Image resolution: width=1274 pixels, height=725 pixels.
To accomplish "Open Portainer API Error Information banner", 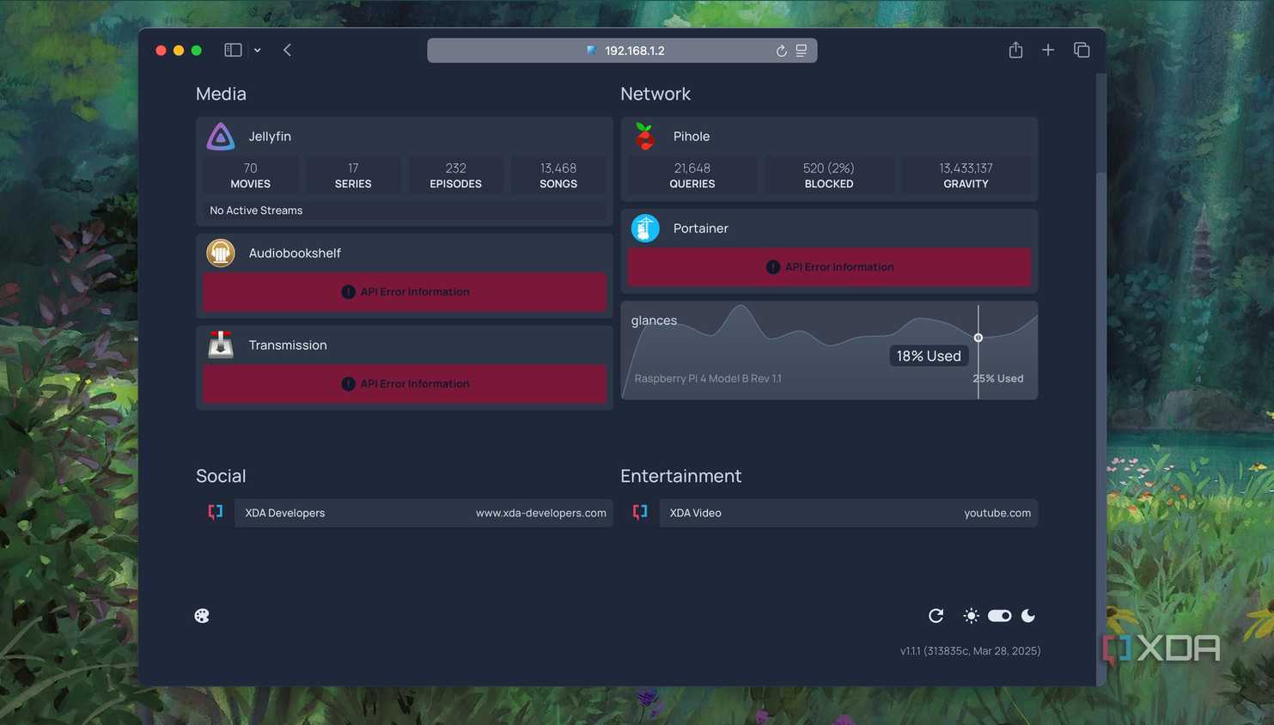I will (829, 267).
